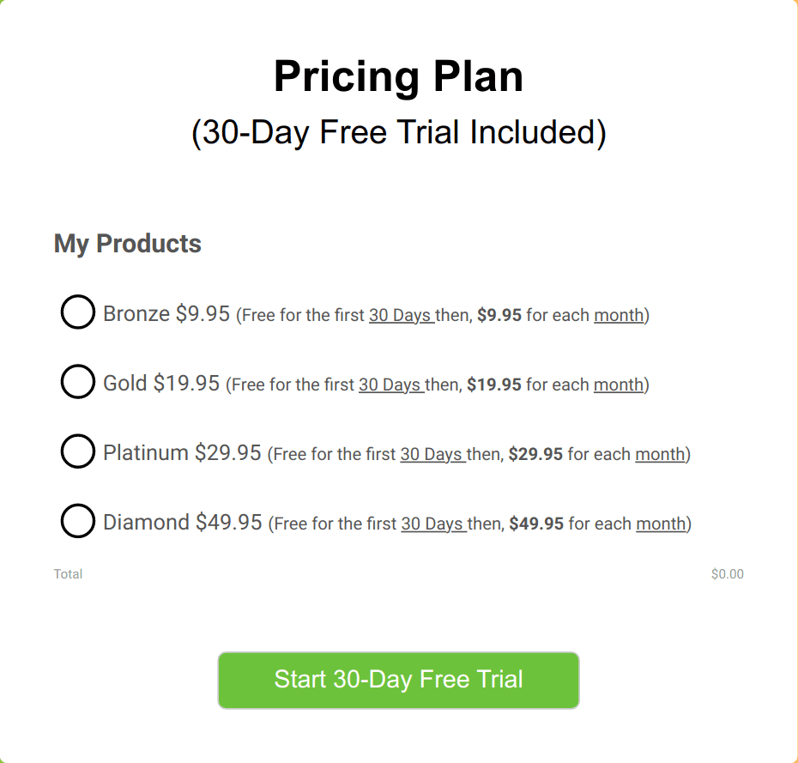This screenshot has height=763, width=798.
Task: Open the 30 Days link beside Bronze
Action: [400, 315]
